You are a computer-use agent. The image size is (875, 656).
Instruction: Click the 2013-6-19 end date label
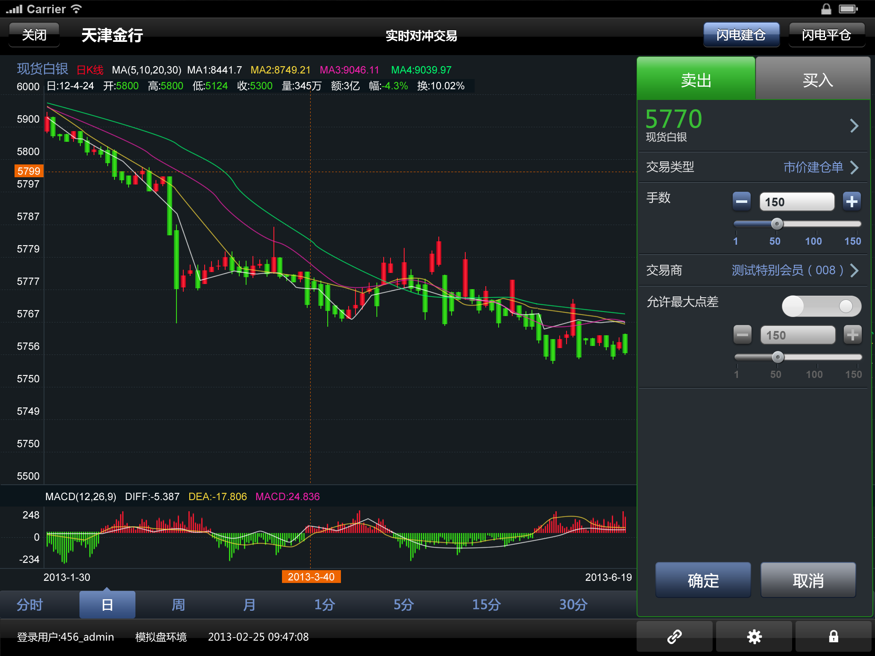click(x=608, y=577)
